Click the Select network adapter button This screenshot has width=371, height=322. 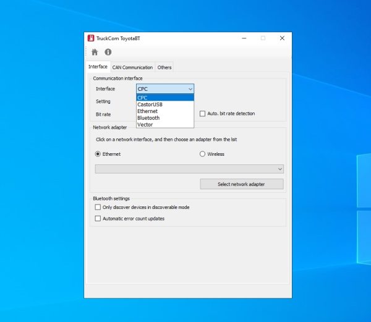[242, 184]
